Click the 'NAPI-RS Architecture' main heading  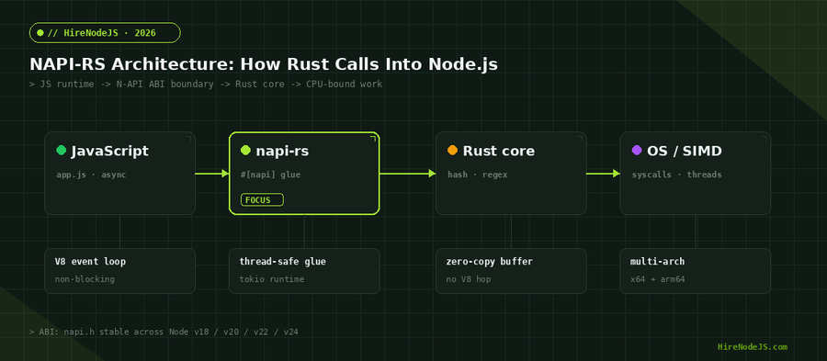point(263,64)
